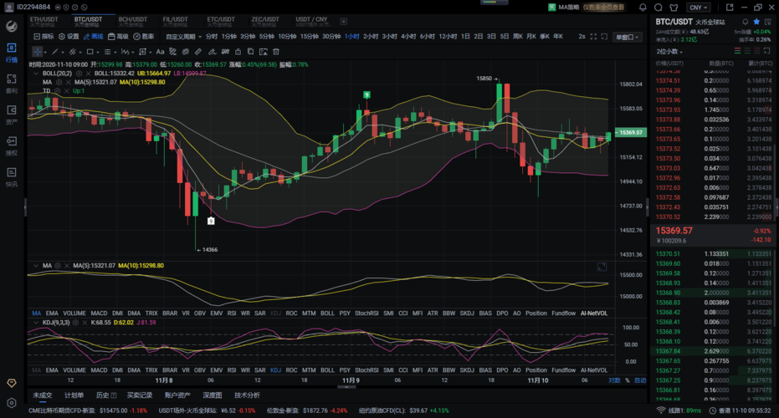The height and width of the screenshot is (418, 779).
Task: Choose MACD in the KDJ pane indicator row
Action: (99, 370)
